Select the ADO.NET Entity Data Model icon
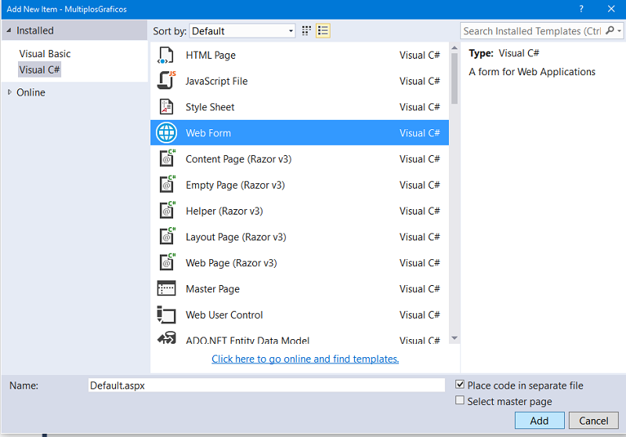This screenshot has height=437, width=626. coord(166,338)
